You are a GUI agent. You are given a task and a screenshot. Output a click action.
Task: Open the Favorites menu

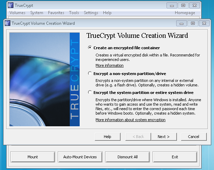click(56, 13)
